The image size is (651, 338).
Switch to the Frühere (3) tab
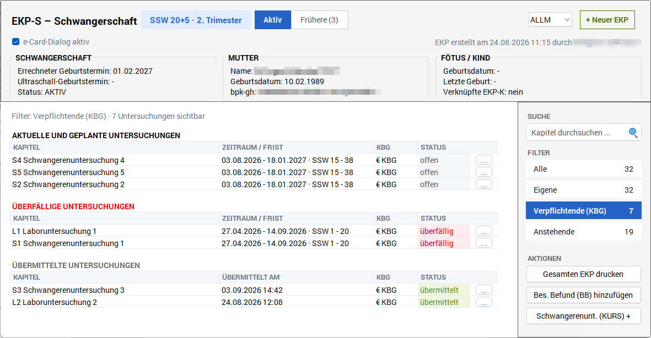coord(319,20)
